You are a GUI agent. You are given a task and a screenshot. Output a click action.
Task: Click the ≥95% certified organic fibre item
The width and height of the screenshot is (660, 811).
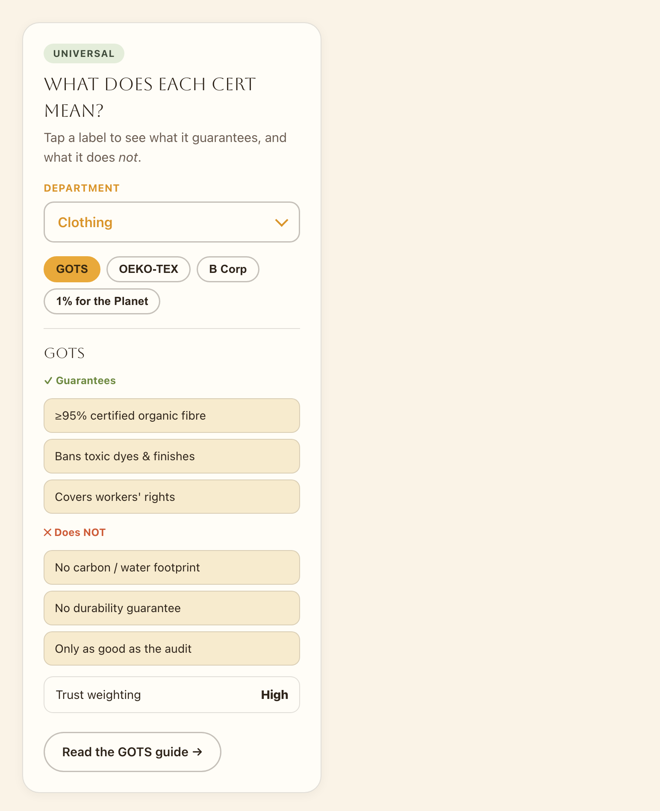172,416
